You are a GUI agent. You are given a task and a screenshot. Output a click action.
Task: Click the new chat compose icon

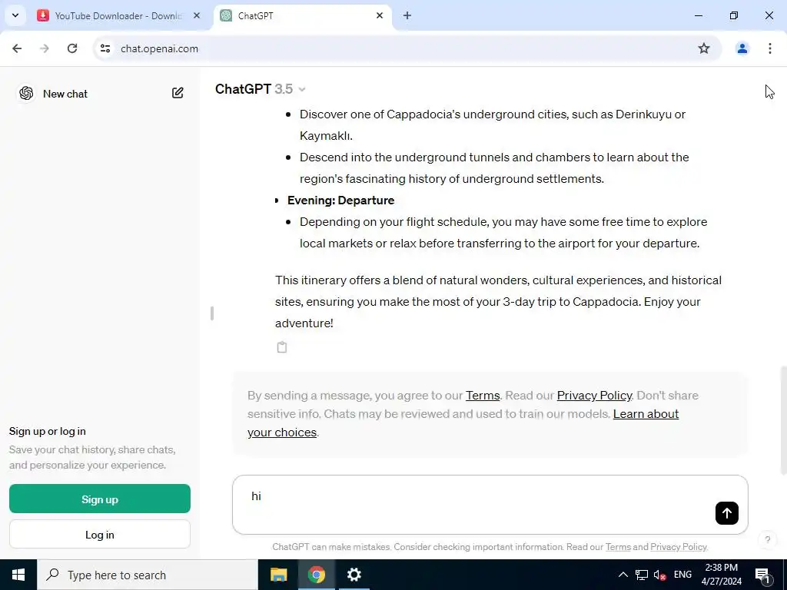[x=178, y=93]
